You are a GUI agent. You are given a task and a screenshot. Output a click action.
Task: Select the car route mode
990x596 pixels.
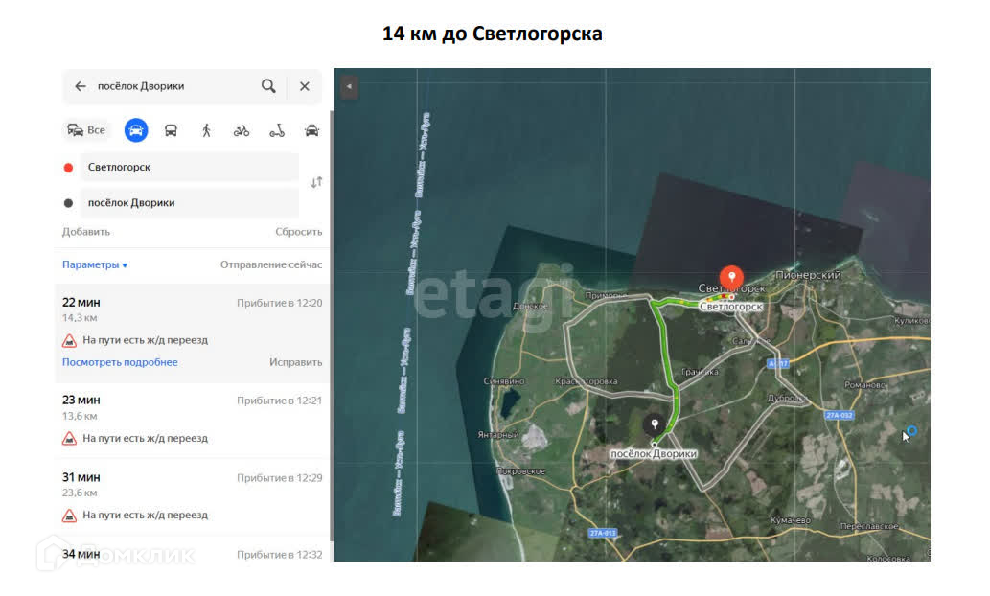pyautogui.click(x=136, y=130)
